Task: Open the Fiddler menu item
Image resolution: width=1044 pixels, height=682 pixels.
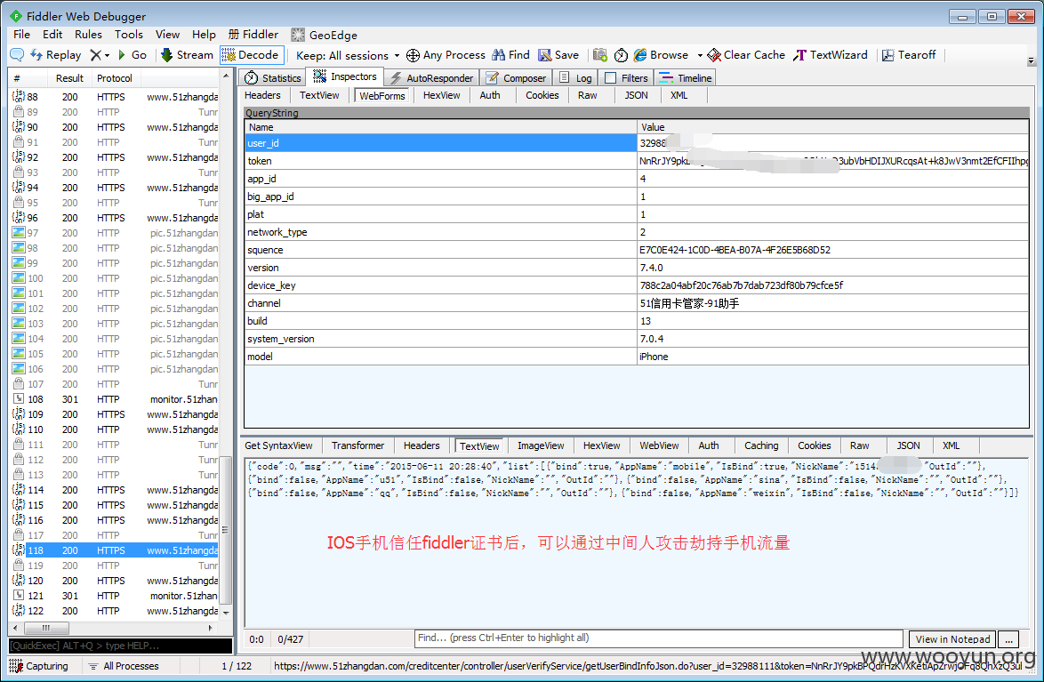Action: [x=253, y=35]
